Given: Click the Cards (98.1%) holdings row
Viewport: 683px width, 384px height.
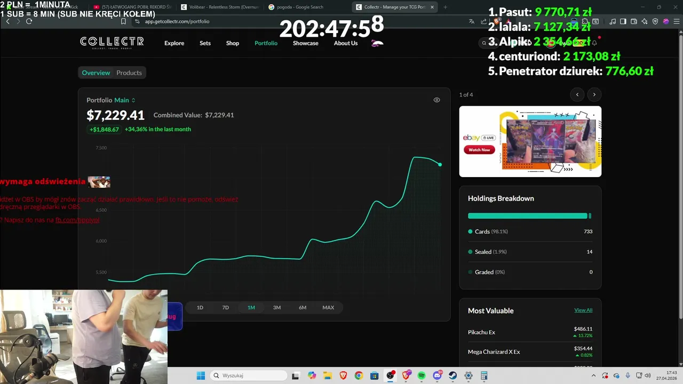Looking at the screenshot, I should (530, 231).
